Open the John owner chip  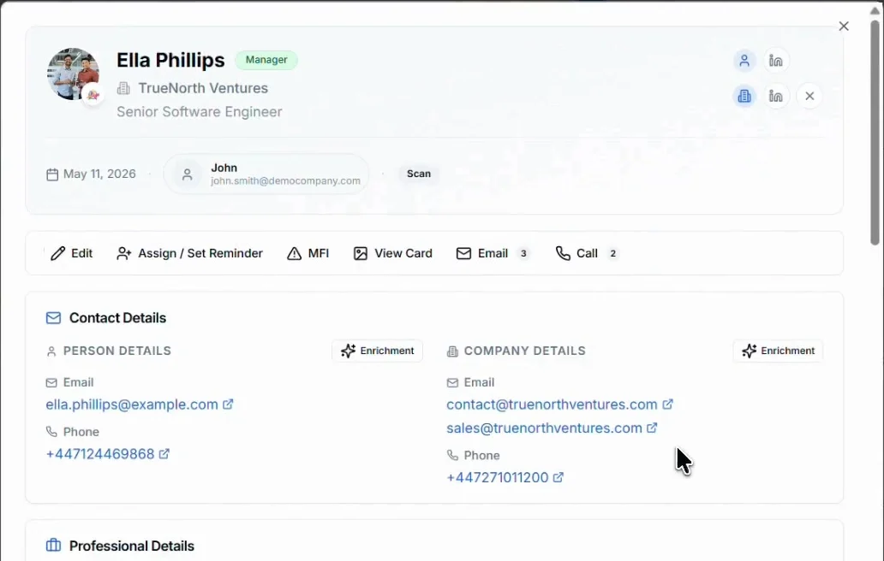[x=266, y=174]
